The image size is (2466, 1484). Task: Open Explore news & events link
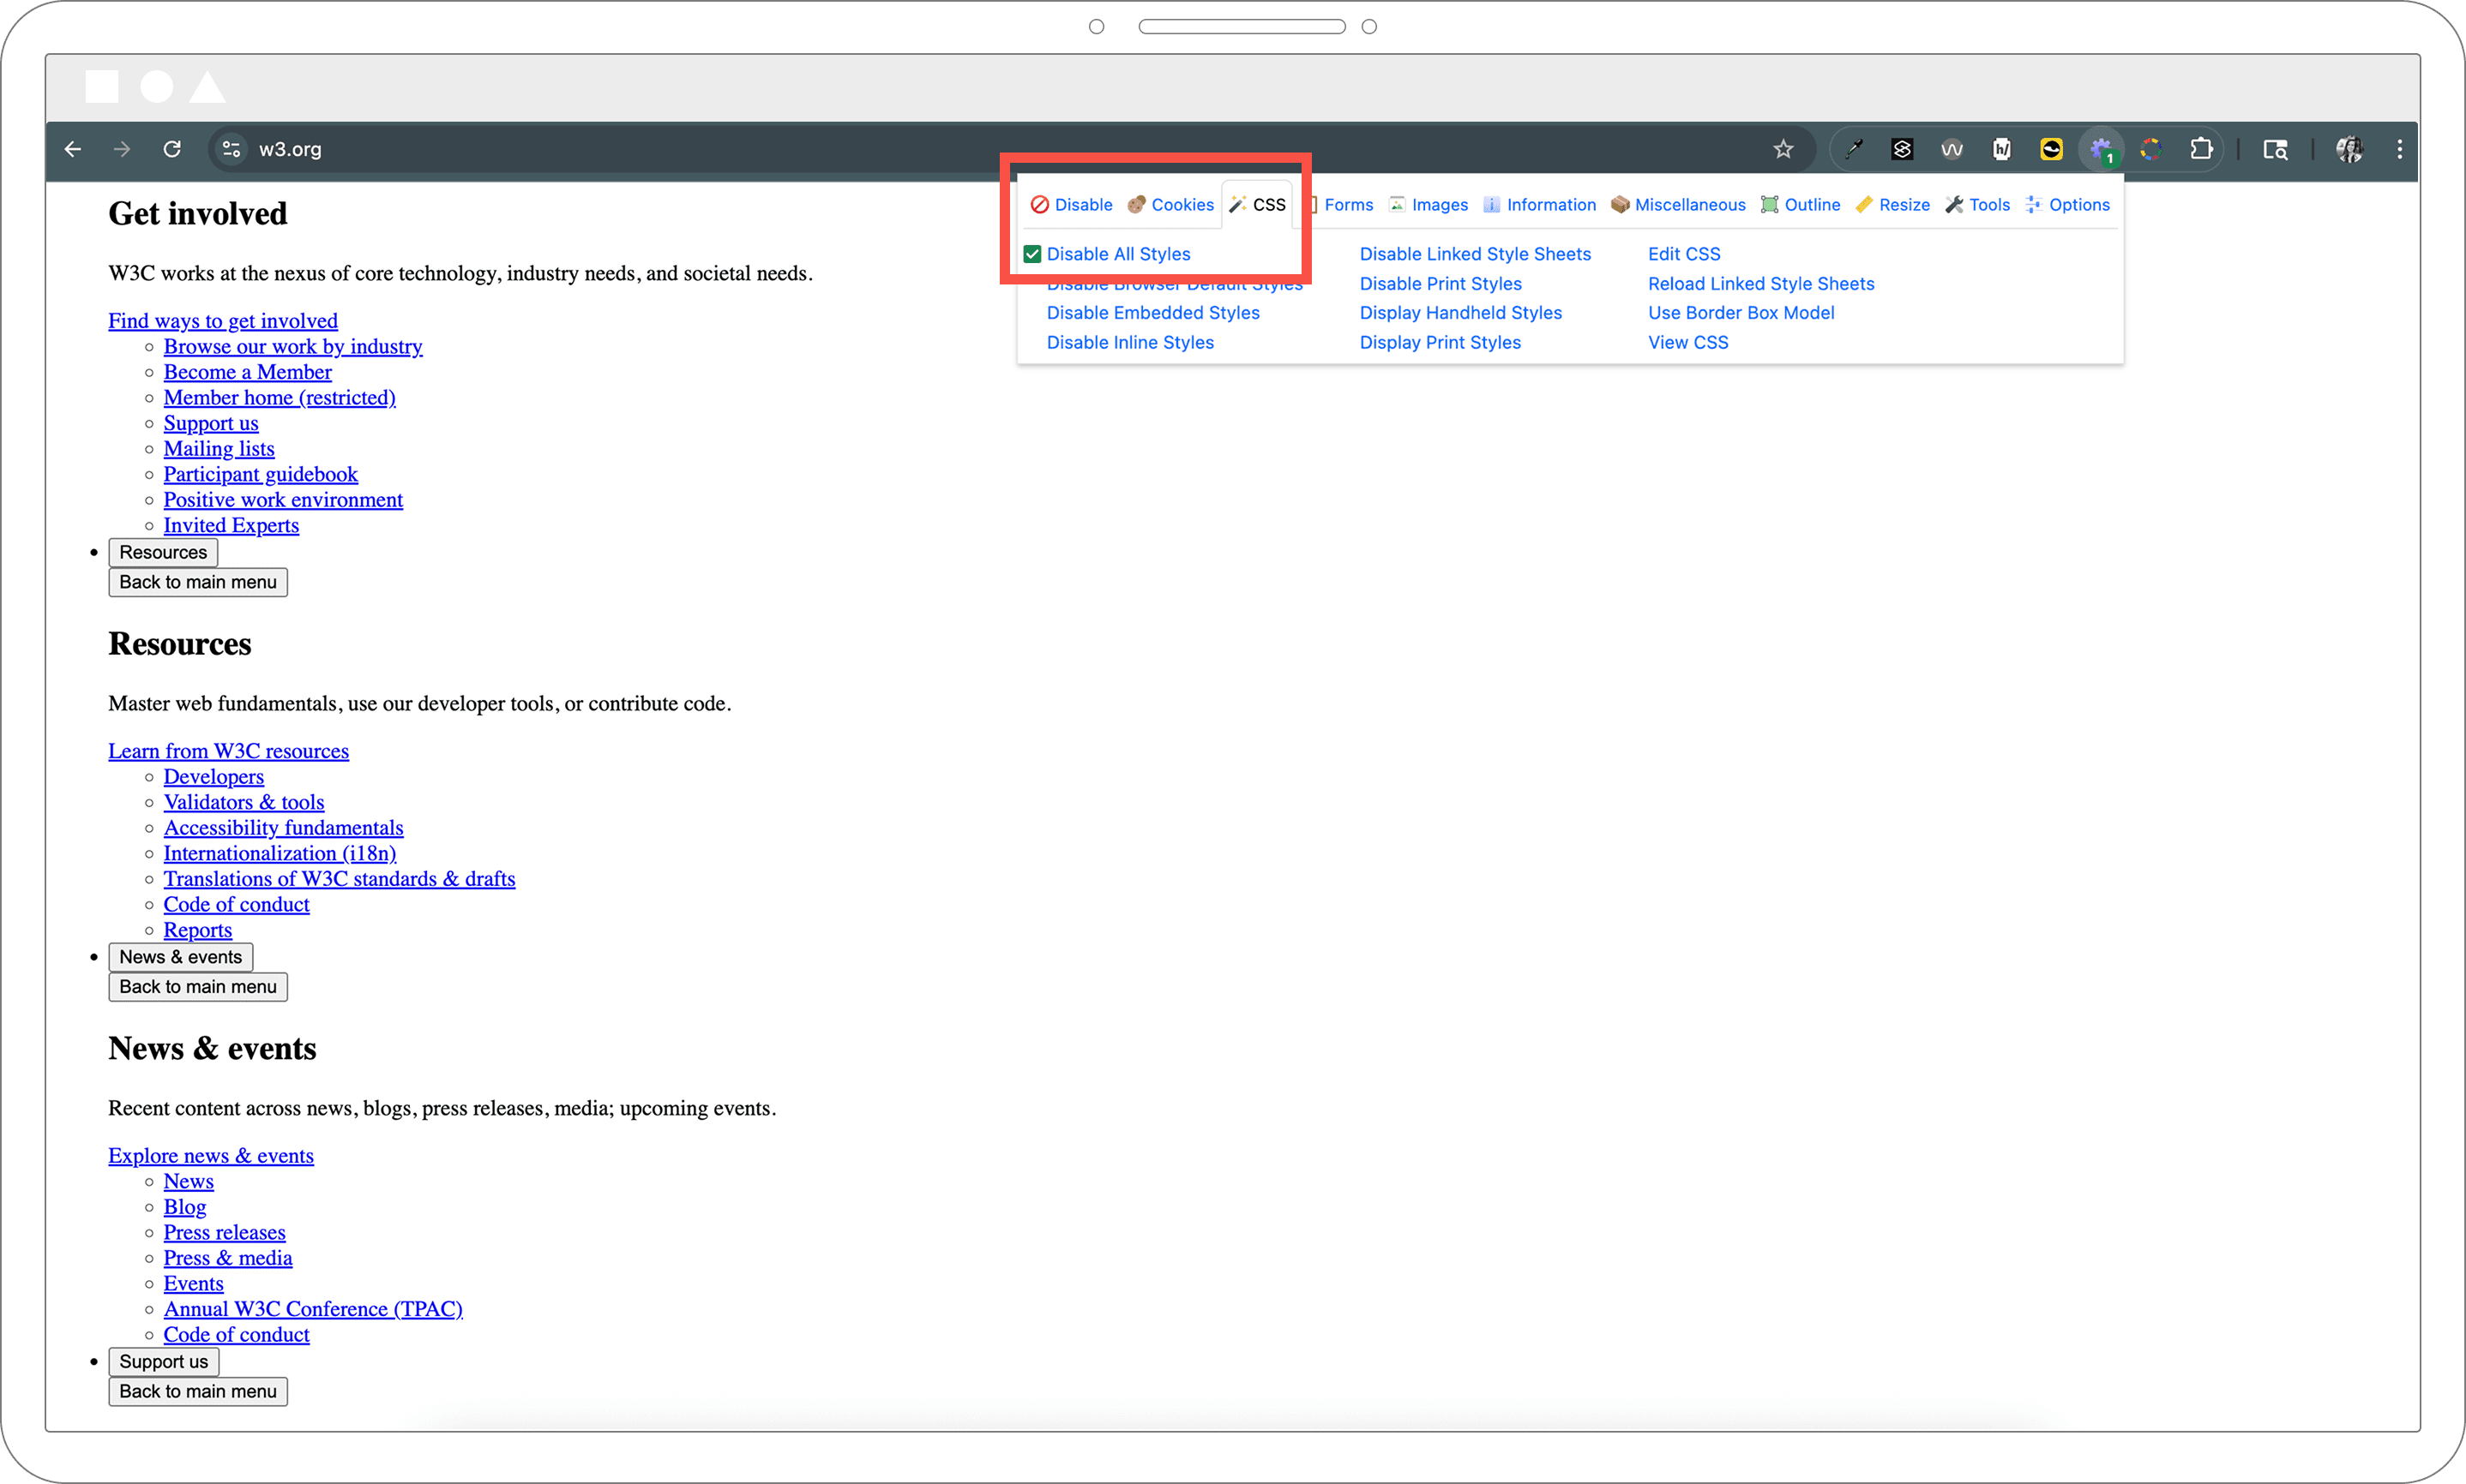tap(211, 1156)
